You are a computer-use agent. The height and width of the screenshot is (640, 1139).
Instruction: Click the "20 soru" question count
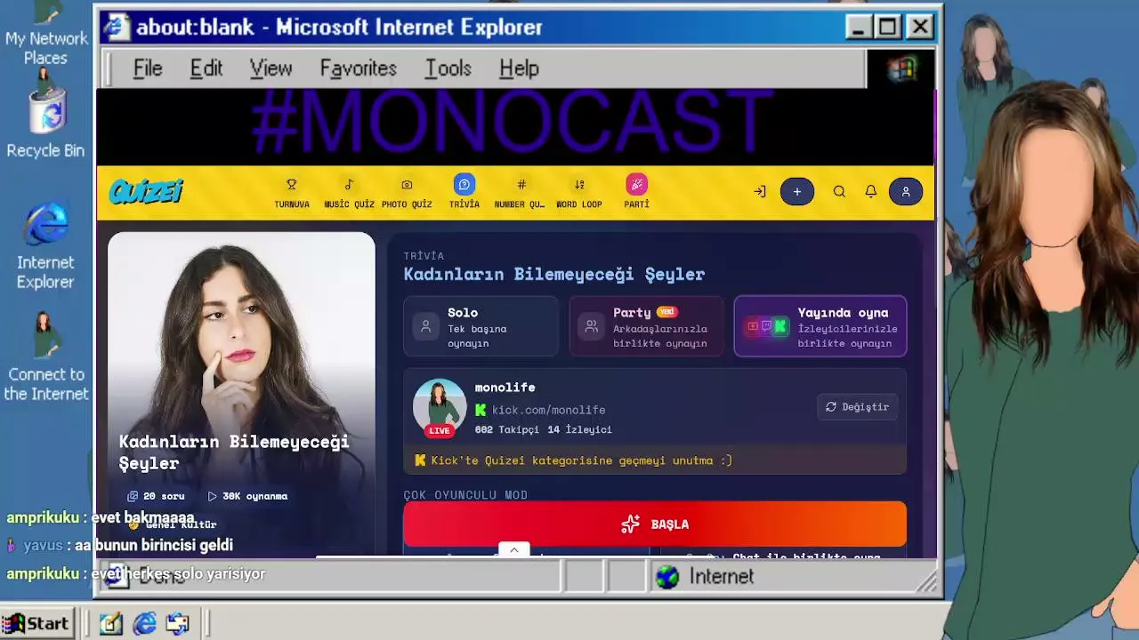(x=157, y=496)
